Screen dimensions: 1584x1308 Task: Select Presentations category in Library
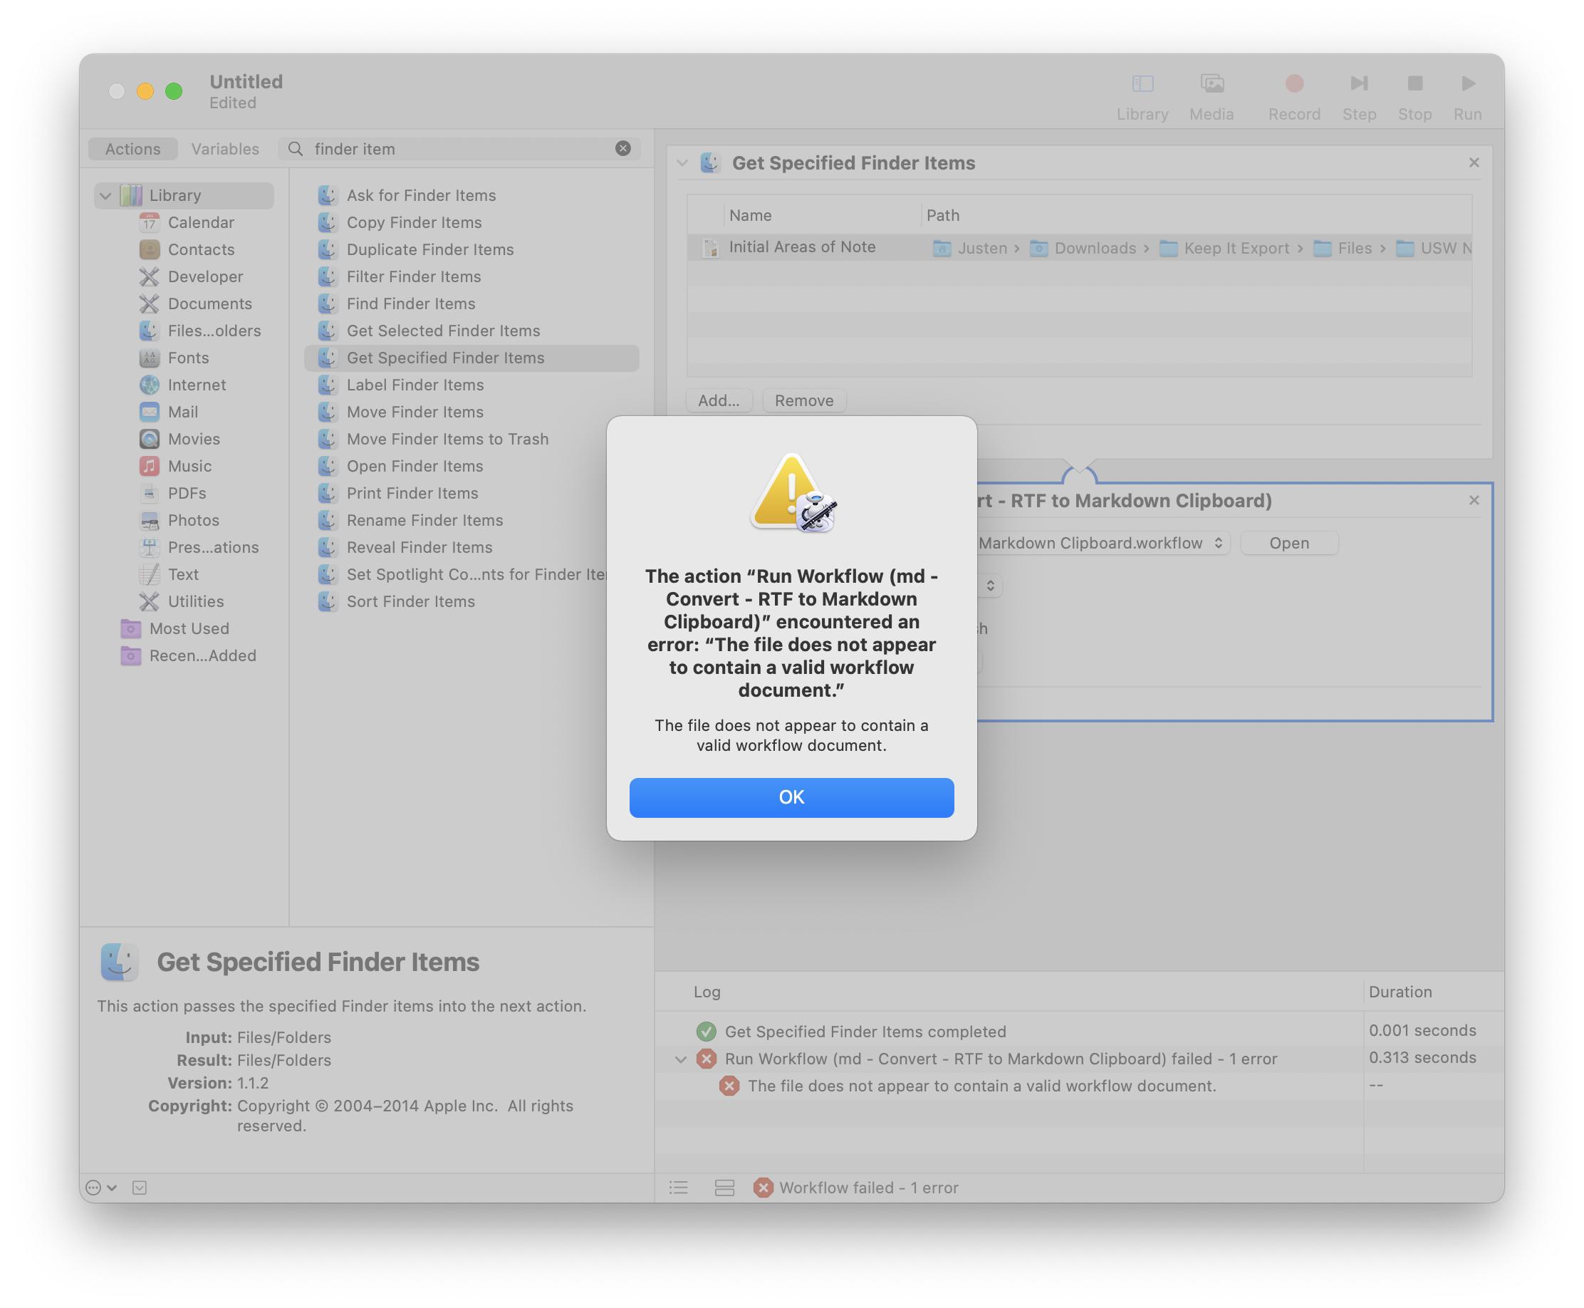coord(213,548)
